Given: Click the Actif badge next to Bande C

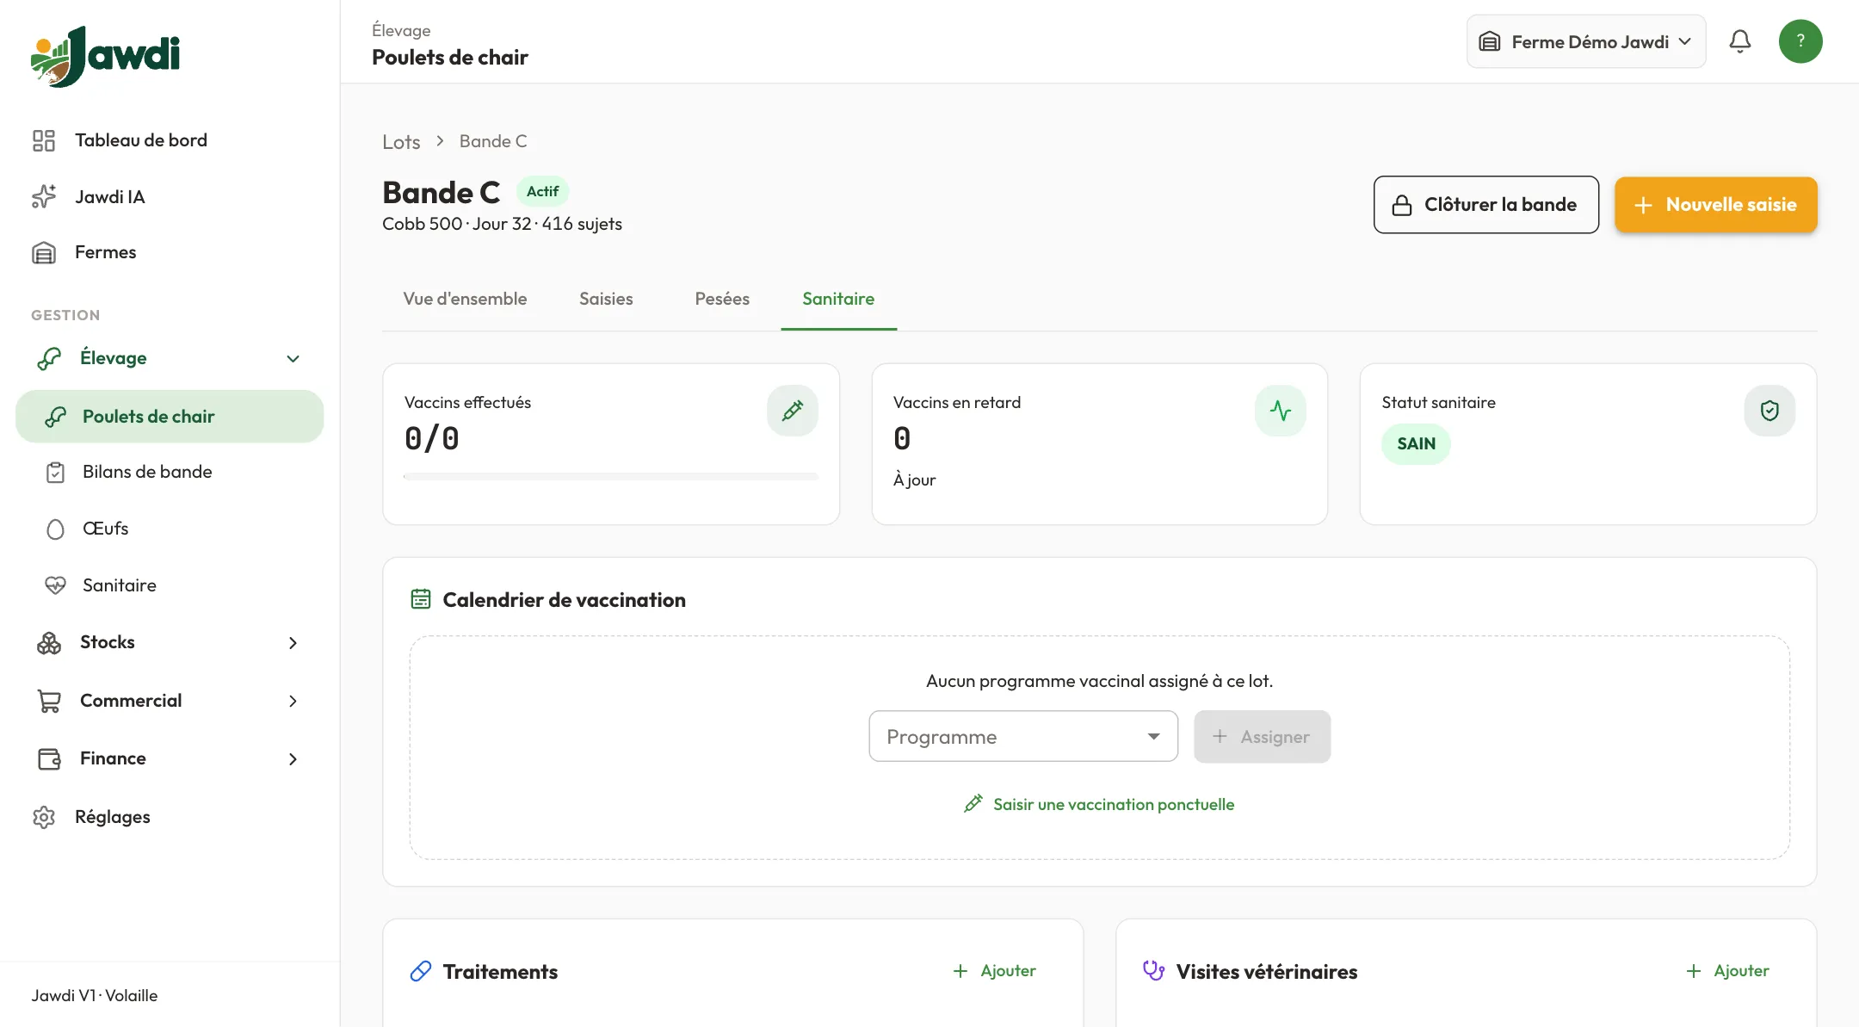Looking at the screenshot, I should (542, 191).
